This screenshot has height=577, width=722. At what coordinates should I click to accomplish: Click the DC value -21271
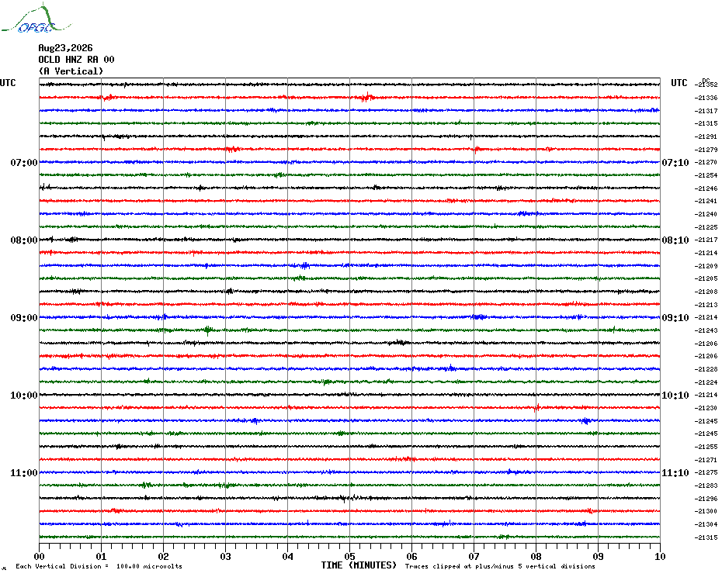tap(706, 460)
